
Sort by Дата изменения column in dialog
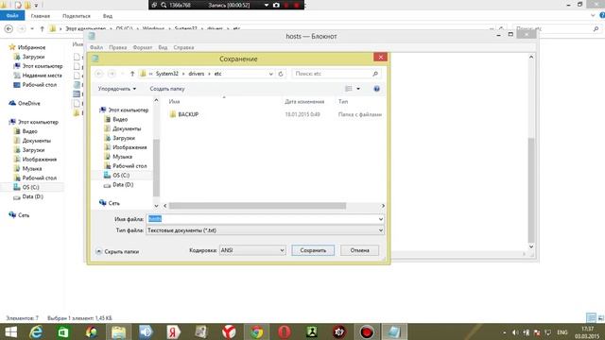(304, 101)
